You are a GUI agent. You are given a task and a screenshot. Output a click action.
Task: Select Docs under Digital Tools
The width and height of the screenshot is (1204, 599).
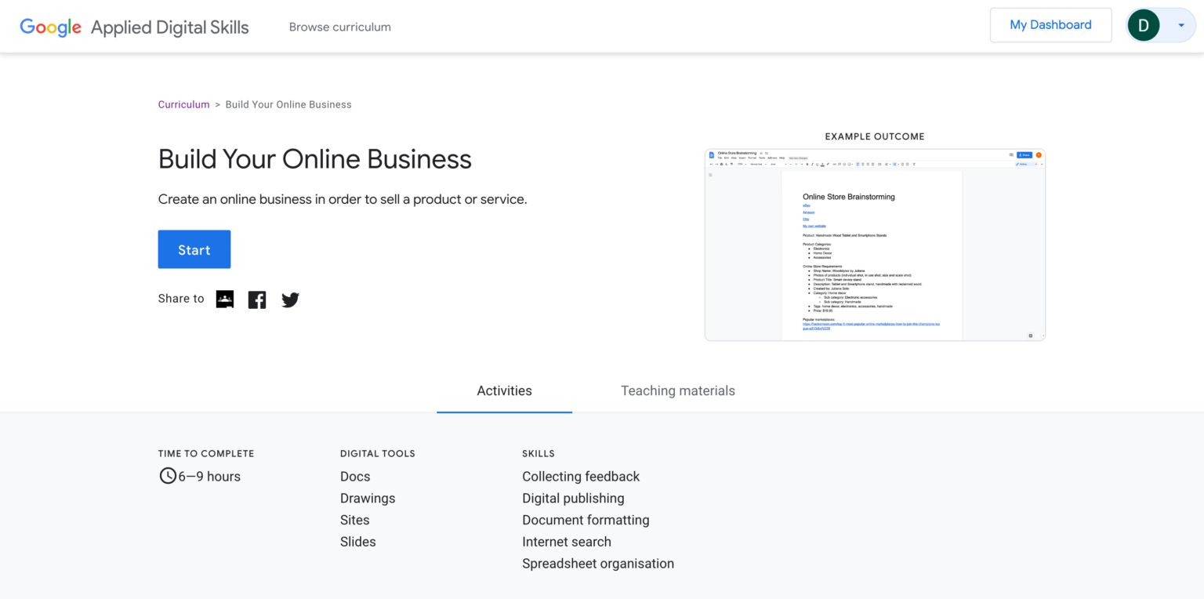[x=355, y=477]
